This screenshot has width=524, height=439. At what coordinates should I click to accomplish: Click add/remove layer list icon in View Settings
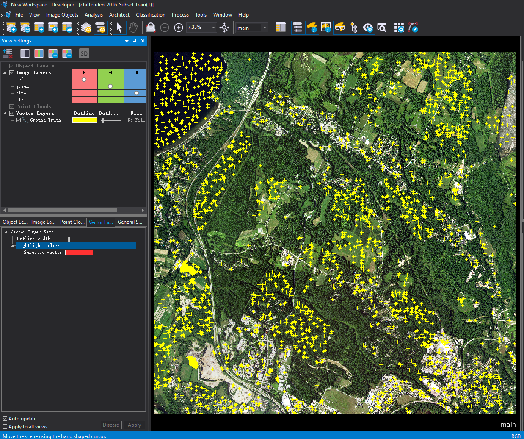[x=8, y=53]
